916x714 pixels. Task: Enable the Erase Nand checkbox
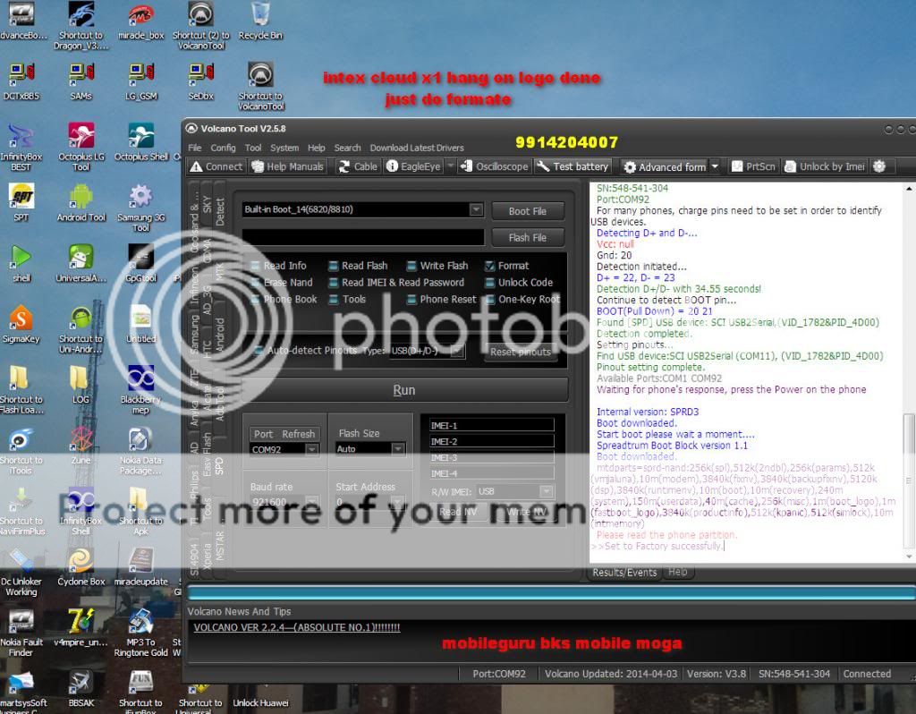pos(255,283)
